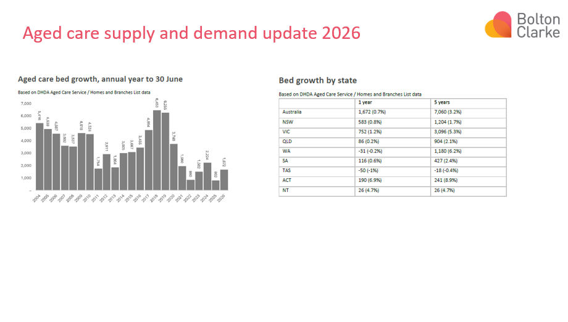Click the '3,748' data label above 2020 bar
The image size is (568, 322).
tap(174, 137)
